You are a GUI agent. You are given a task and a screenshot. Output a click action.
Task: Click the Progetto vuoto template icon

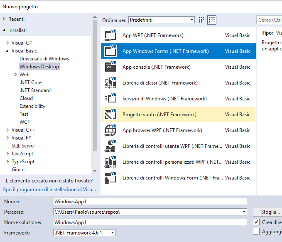(x=110, y=114)
